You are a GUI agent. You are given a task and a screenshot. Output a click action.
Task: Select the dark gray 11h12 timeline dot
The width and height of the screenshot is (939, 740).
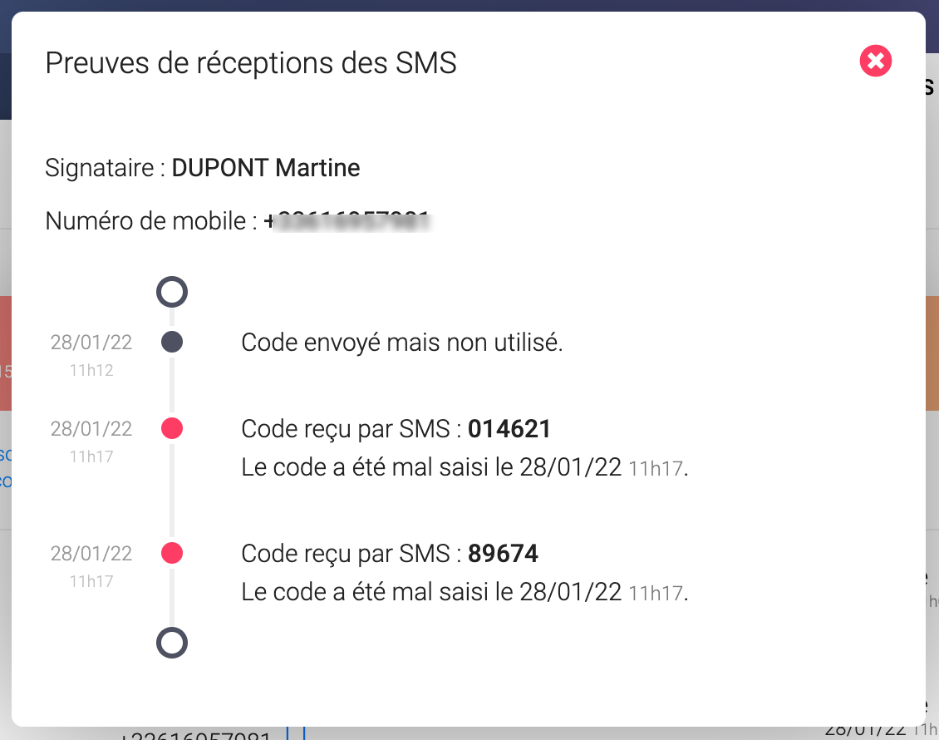click(x=172, y=342)
